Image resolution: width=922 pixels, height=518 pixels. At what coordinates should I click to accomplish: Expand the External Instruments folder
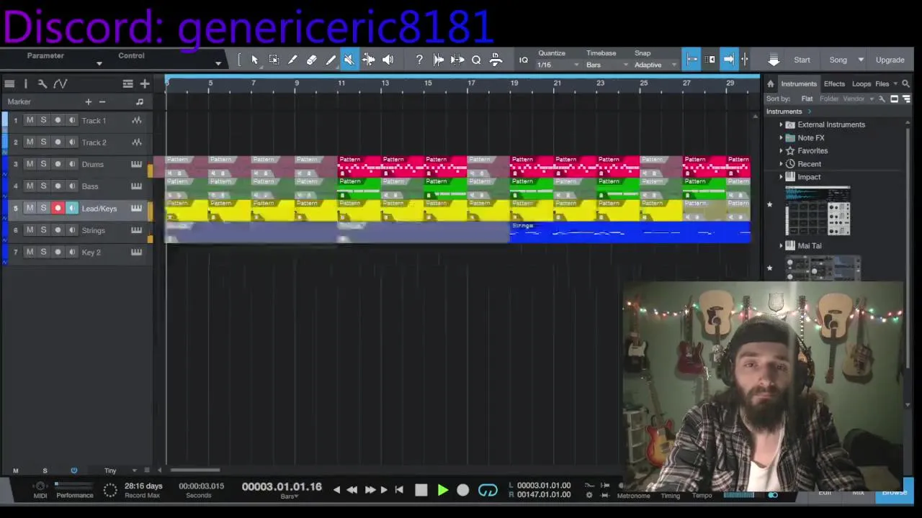(x=781, y=125)
